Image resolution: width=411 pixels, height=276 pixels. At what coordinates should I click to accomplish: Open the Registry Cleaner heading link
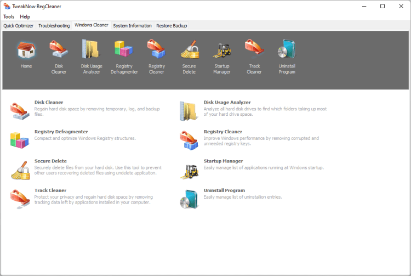(223, 132)
